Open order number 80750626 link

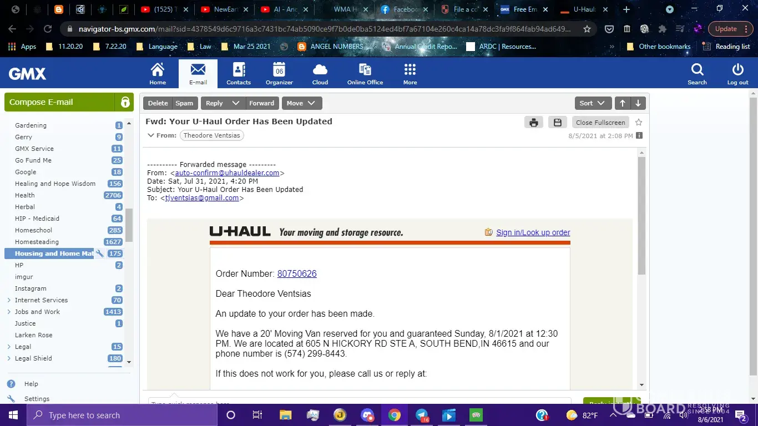click(x=297, y=273)
